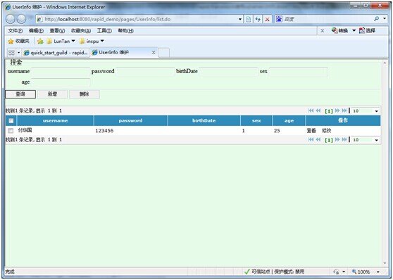Go to next page in bottom pager
Image resolution: width=393 pixels, height=280 pixels.
click(337, 139)
